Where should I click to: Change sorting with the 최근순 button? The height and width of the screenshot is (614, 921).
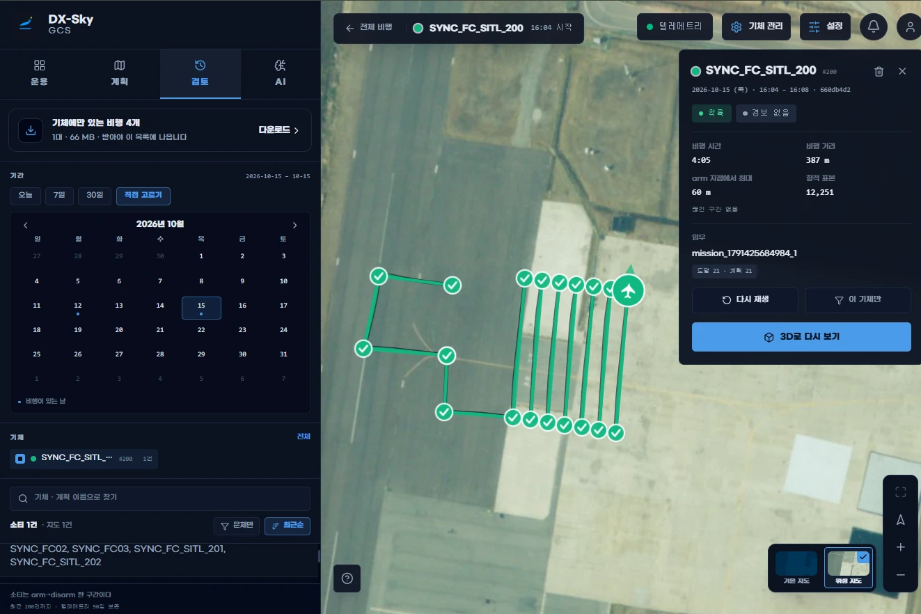[288, 526]
